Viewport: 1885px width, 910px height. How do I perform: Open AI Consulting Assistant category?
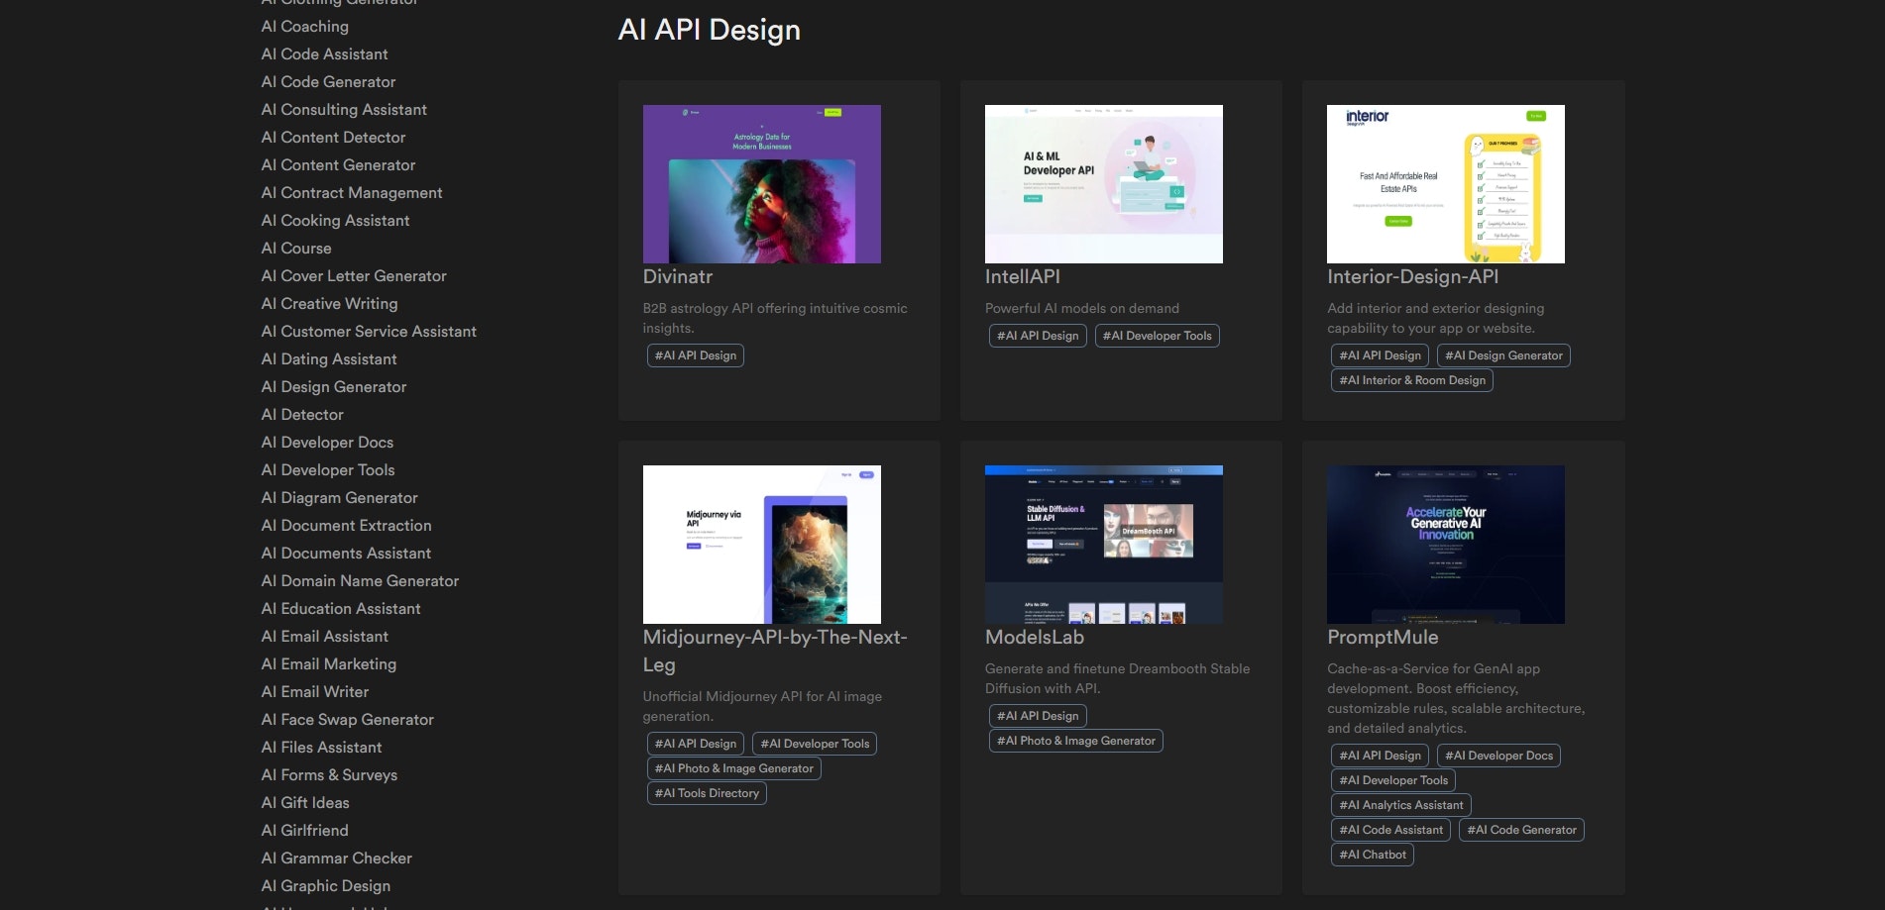[x=344, y=110]
